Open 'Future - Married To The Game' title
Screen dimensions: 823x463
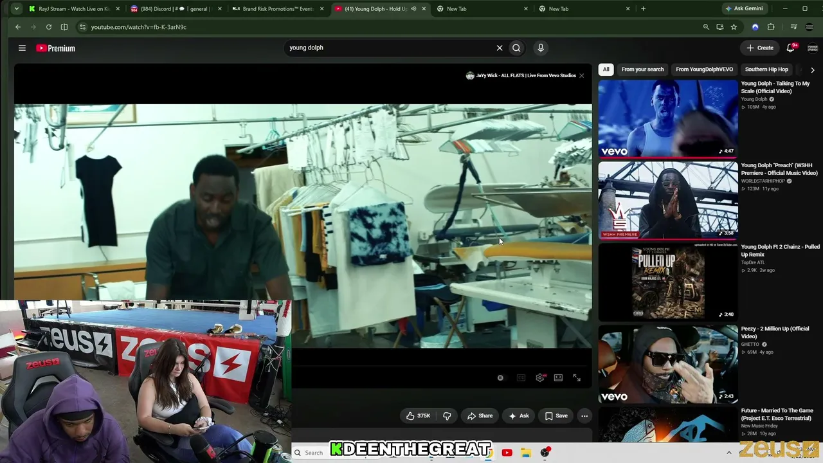tap(777, 414)
